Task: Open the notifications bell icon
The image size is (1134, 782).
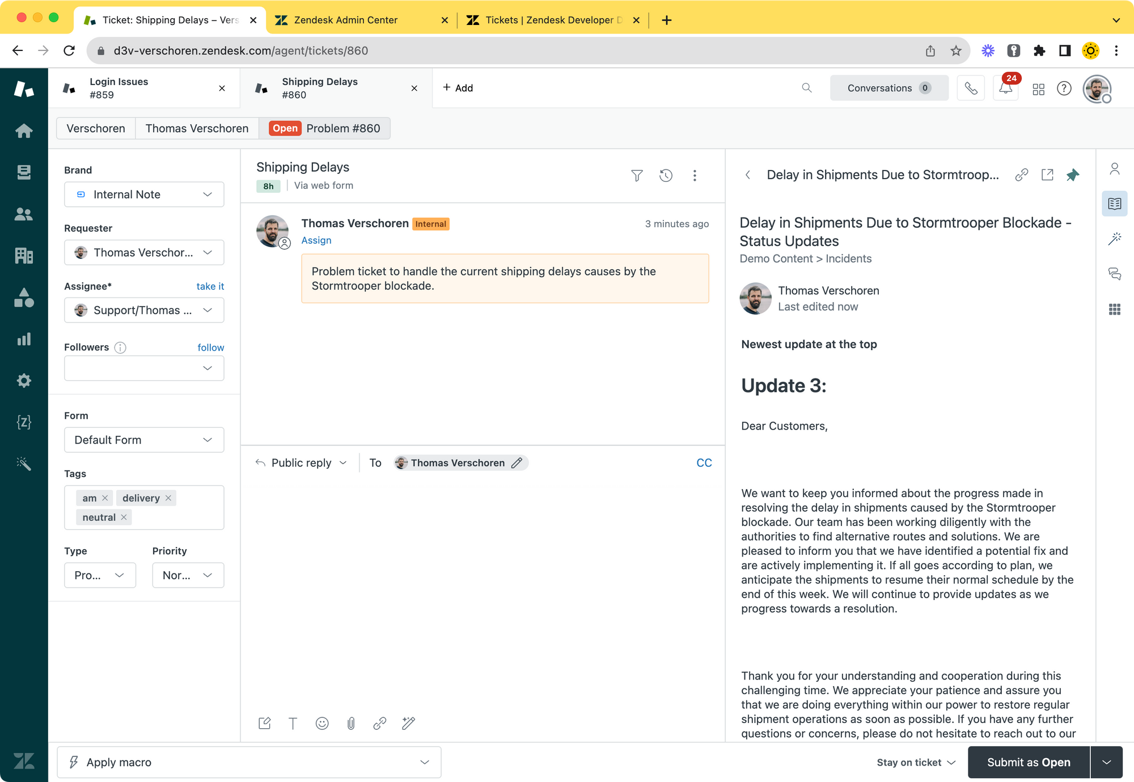Action: (1005, 88)
